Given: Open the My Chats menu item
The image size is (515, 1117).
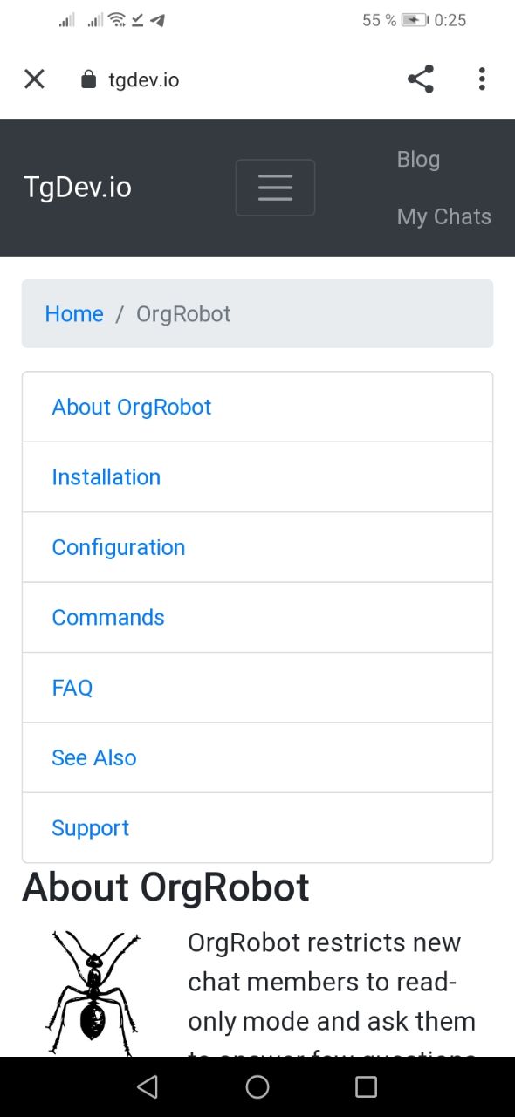Looking at the screenshot, I should point(444,216).
